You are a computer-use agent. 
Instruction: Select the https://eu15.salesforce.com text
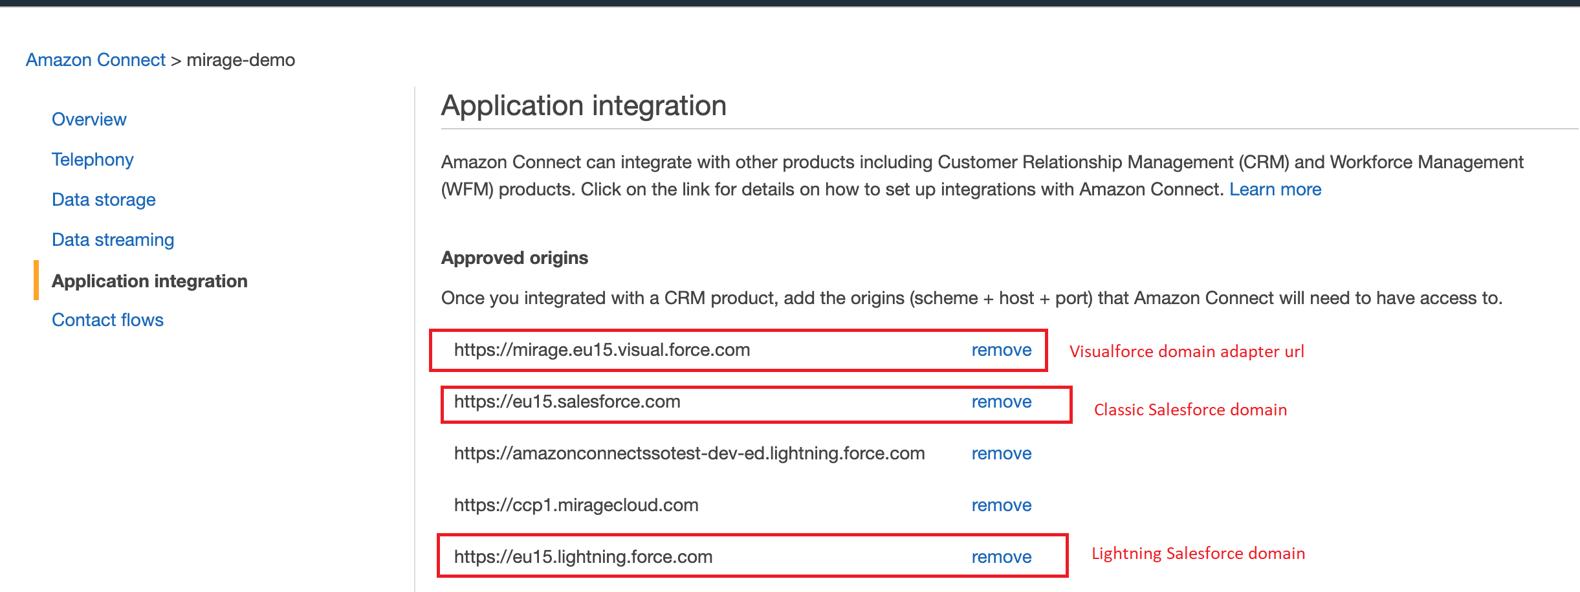click(x=567, y=402)
